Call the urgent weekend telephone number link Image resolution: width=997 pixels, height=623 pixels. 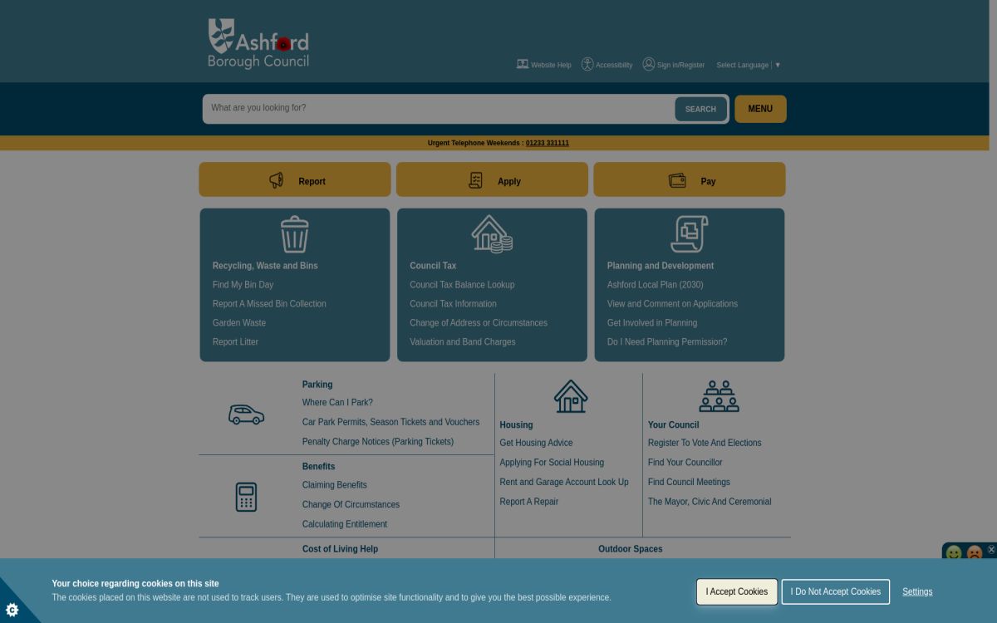pos(547,143)
